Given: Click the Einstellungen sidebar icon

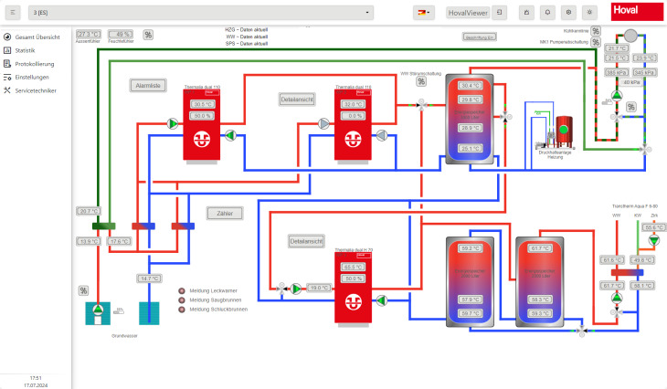Looking at the screenshot, I should click(x=8, y=77).
